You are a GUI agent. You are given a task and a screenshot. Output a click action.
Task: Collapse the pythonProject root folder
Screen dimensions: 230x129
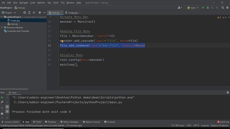point(1,17)
